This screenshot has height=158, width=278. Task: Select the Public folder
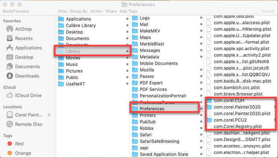(x=68, y=77)
